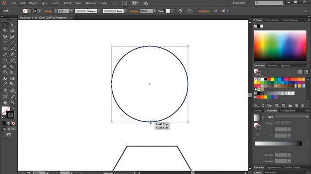Click the toolbox Fill box (none)
The width and height of the screenshot is (311, 174).
pos(5,110)
